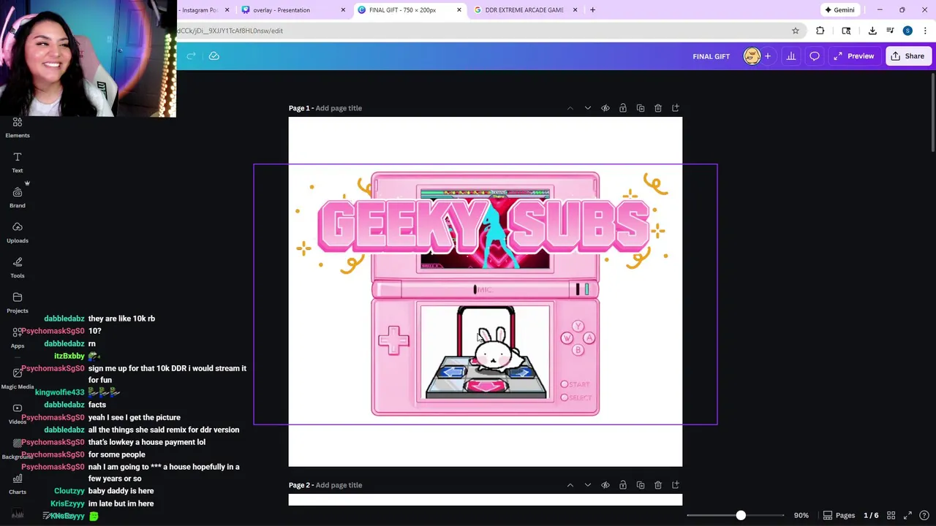This screenshot has height=526, width=936.
Task: Bookmark this page with star icon
Action: pyautogui.click(x=796, y=31)
